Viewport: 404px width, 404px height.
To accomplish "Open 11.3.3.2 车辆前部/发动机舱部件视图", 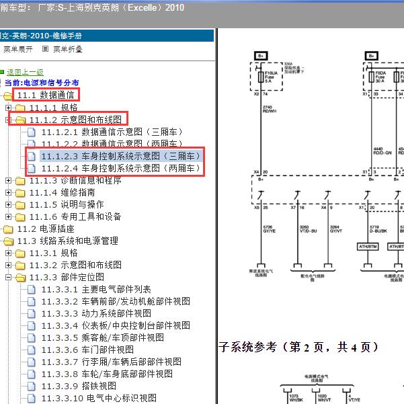I will point(116,301).
